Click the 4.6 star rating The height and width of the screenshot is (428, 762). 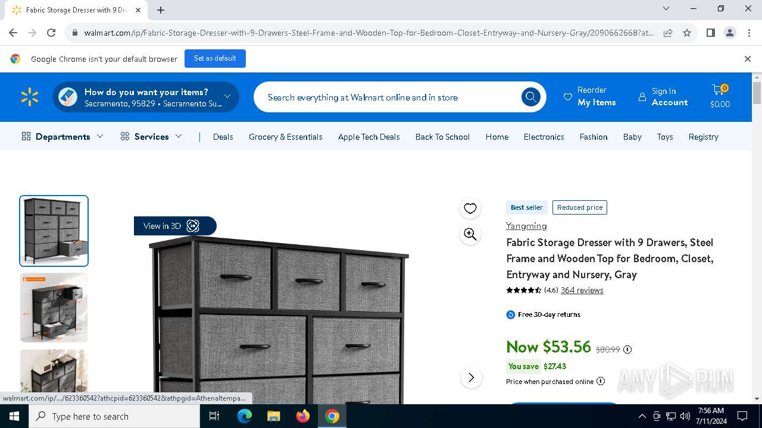click(532, 290)
